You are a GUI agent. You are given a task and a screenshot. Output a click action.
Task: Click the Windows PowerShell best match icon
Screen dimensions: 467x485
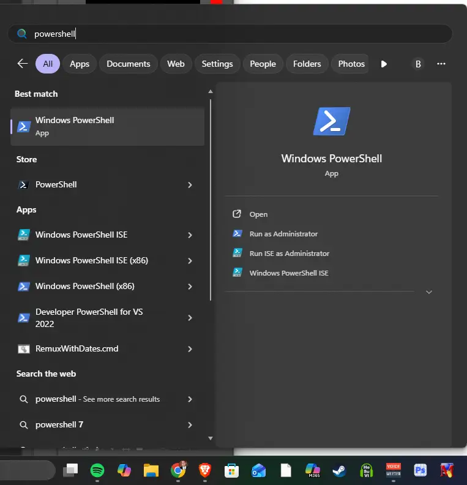[24, 127]
